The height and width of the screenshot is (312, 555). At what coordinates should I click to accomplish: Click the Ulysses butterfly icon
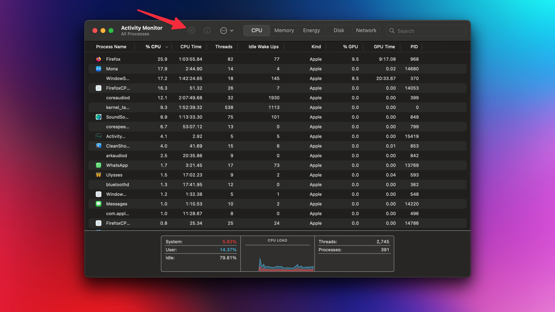point(99,175)
